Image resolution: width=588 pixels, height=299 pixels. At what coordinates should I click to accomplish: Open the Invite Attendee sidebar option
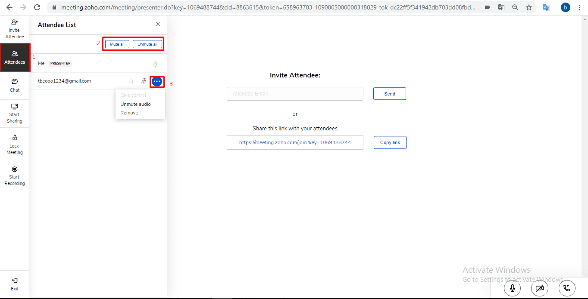coord(15,29)
